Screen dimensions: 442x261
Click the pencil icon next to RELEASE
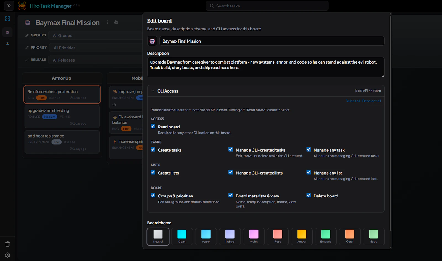point(27,60)
